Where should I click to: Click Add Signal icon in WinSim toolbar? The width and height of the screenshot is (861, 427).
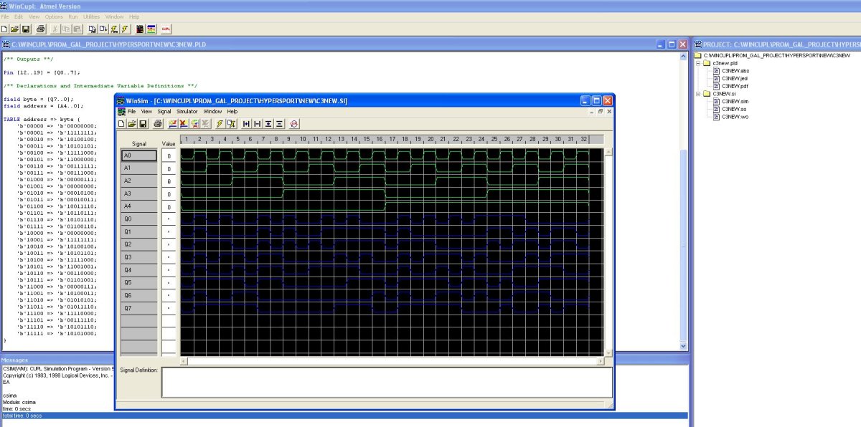172,124
